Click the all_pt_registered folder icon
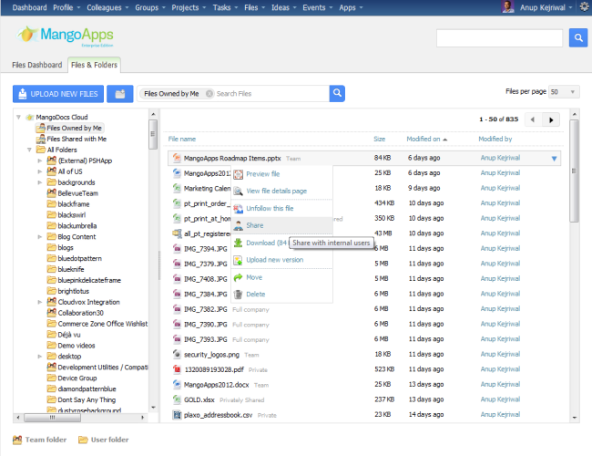This screenshot has height=456, width=592. click(177, 233)
